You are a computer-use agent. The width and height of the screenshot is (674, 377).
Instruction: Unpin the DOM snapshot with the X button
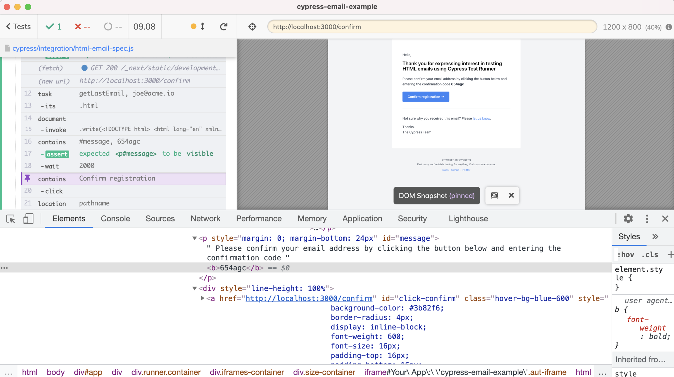511,195
